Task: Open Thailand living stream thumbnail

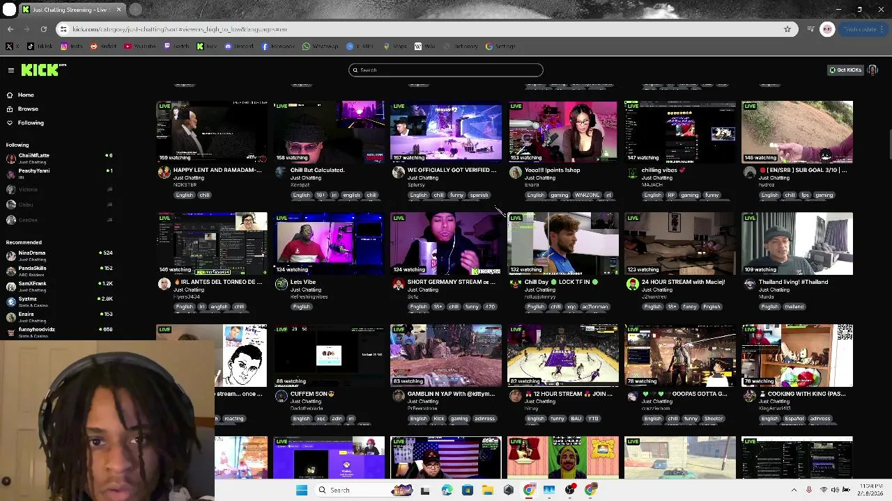Action: pyautogui.click(x=797, y=244)
